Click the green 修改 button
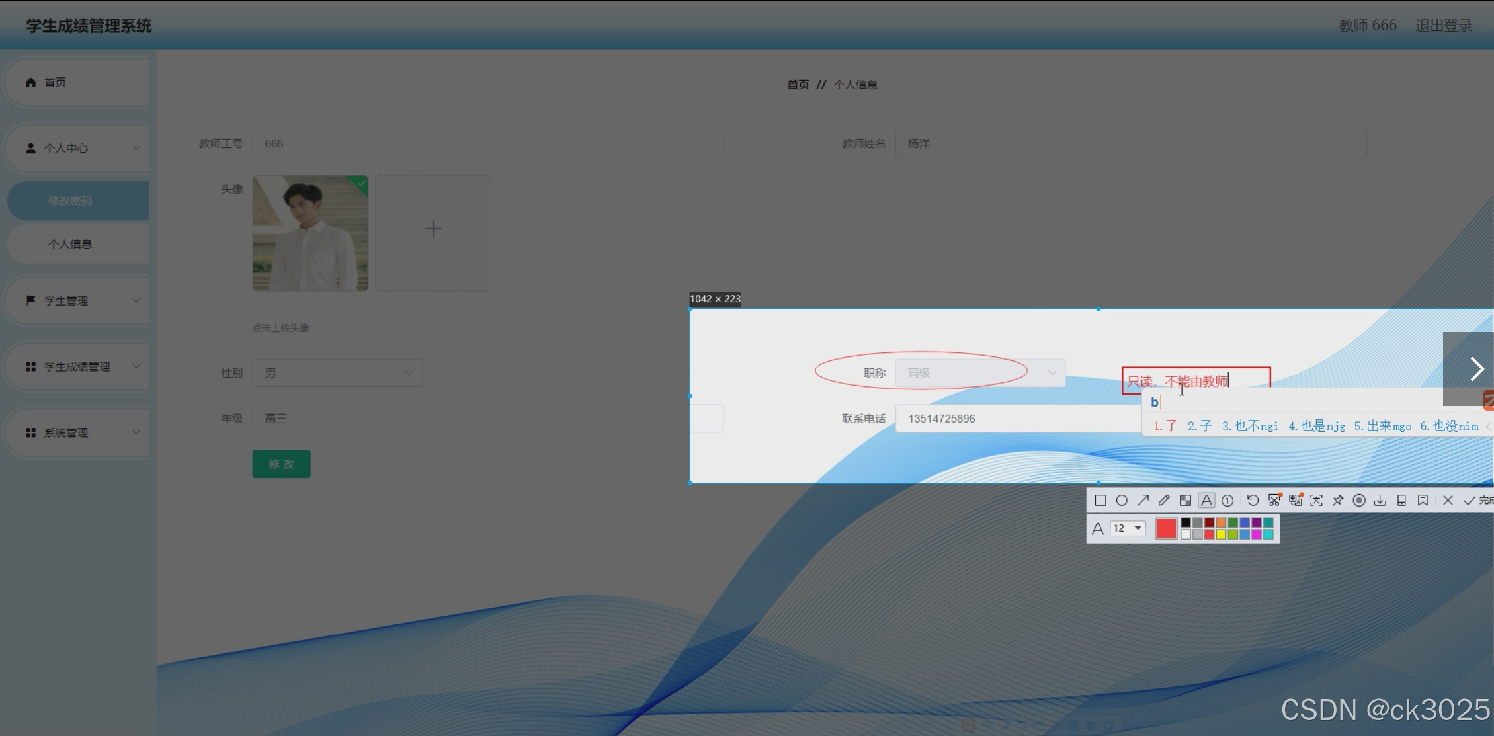1494x736 pixels. (x=281, y=464)
